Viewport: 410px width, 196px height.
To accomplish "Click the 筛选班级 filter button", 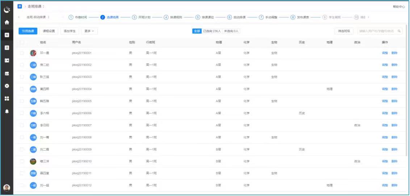I will [x=344, y=31].
